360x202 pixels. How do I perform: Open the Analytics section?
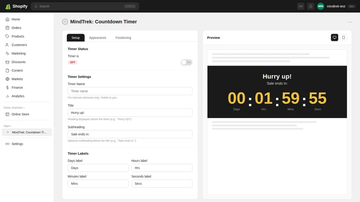tap(18, 96)
